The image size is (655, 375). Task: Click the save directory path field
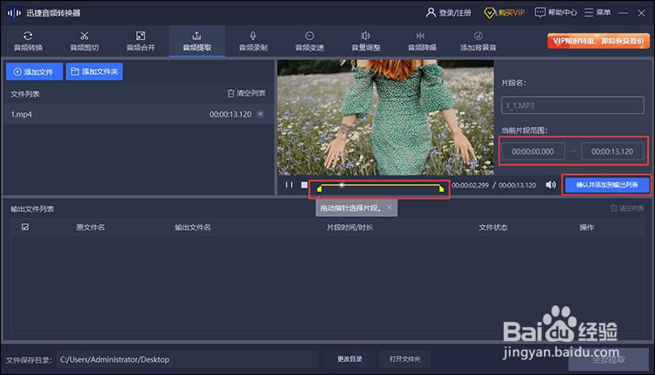coord(187,359)
